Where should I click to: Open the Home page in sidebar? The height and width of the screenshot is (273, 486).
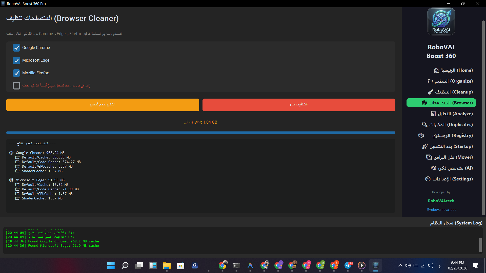pos(453,70)
